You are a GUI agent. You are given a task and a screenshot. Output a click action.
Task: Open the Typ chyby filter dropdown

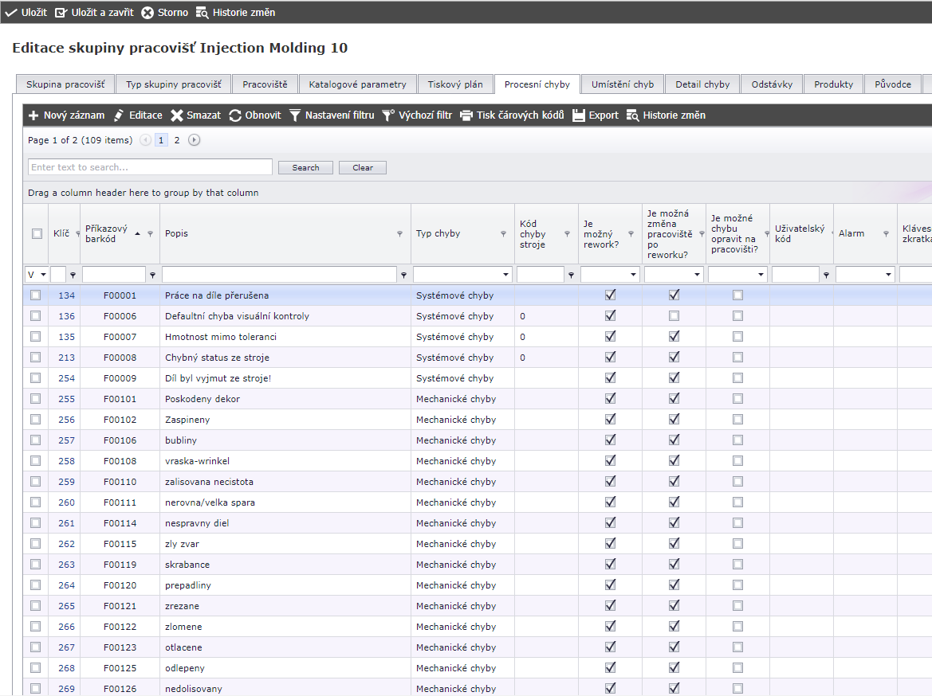[506, 275]
